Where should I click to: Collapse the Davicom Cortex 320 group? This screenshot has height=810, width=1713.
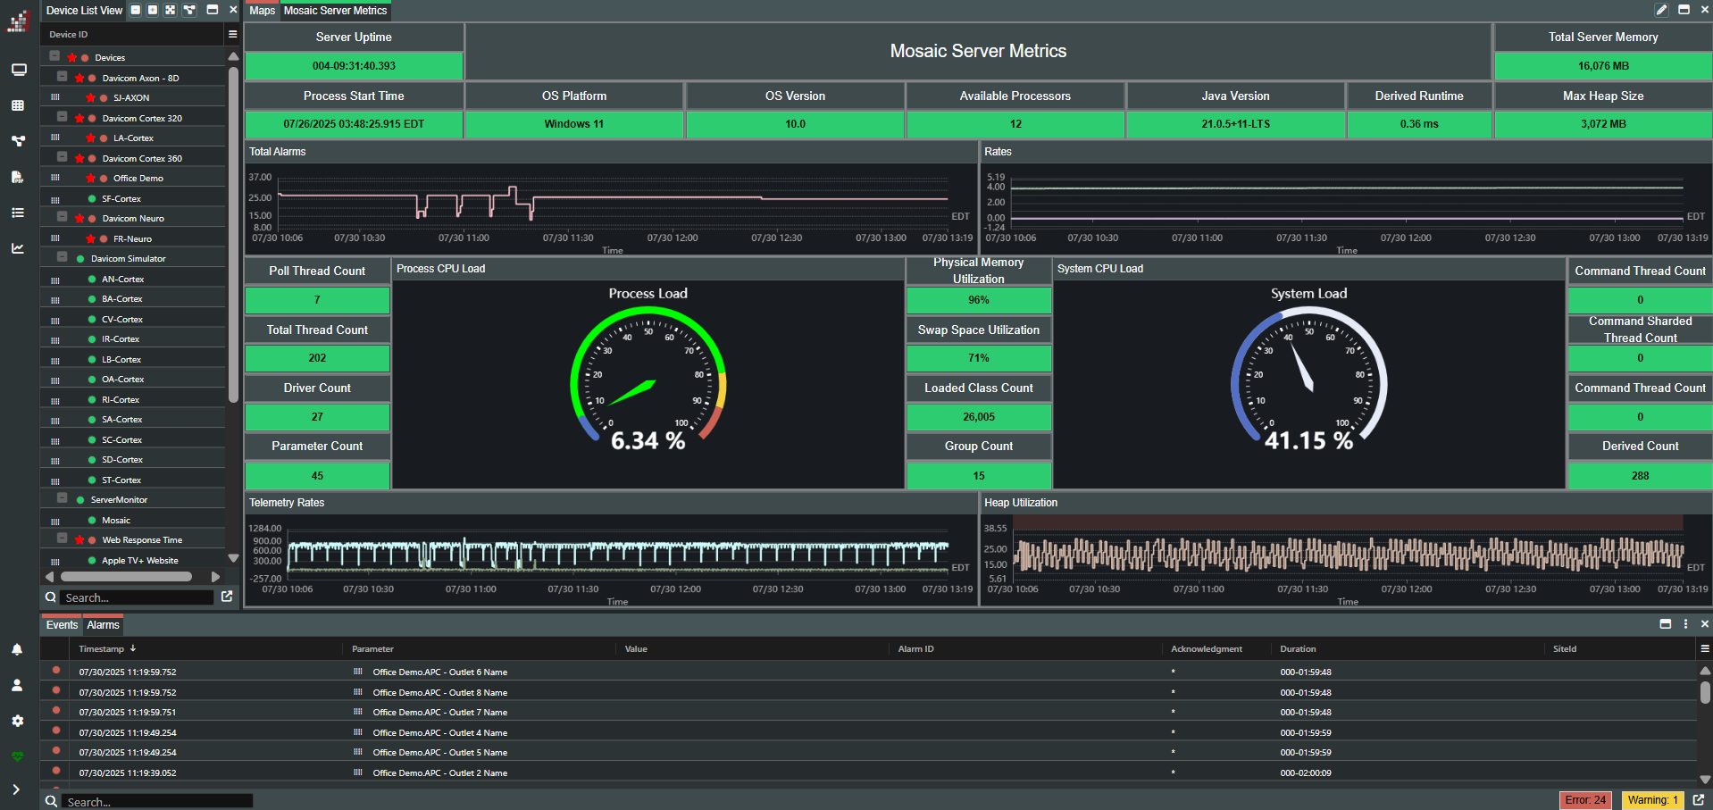pos(62,117)
